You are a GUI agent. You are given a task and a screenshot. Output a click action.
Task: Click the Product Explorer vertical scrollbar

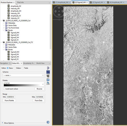tap(50, 31)
